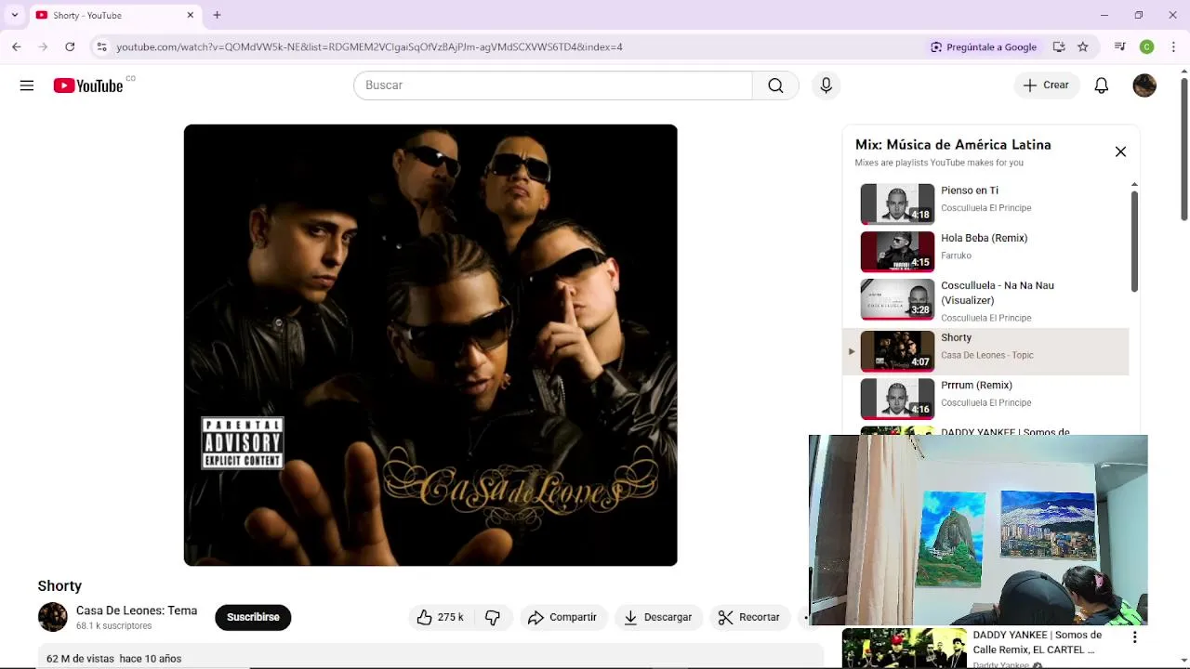Dislike the video with thumbs down

pyautogui.click(x=493, y=617)
